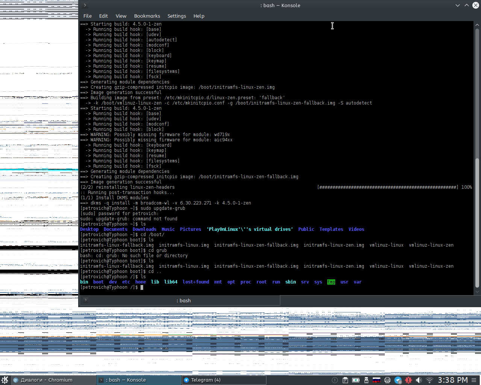Open the panel settings hamburger menu

pyautogui.click(x=474, y=380)
